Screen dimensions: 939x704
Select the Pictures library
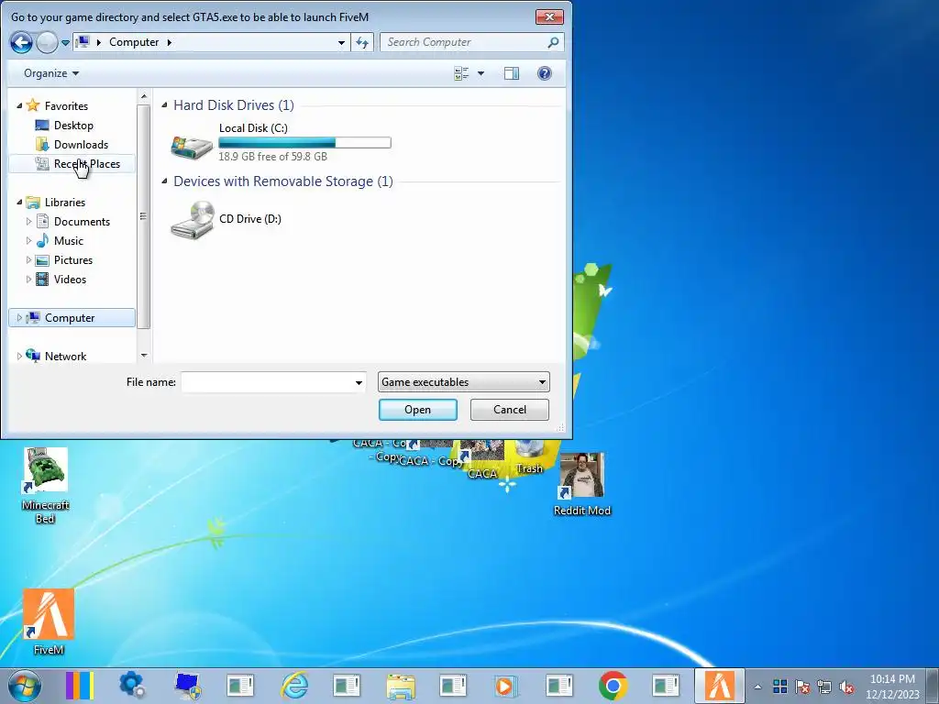pos(73,259)
